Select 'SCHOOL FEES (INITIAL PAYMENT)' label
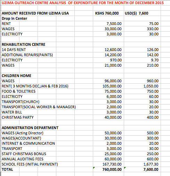This screenshot has width=170, height=176. 30,164
